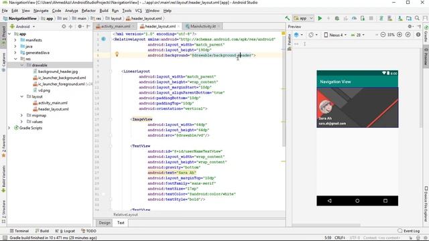Toggle the Gradle side tool button
Image resolution: width=429 pixels, height=241 pixels.
(x=426, y=33)
